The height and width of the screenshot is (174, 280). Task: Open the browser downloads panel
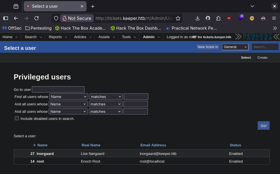(x=197, y=18)
